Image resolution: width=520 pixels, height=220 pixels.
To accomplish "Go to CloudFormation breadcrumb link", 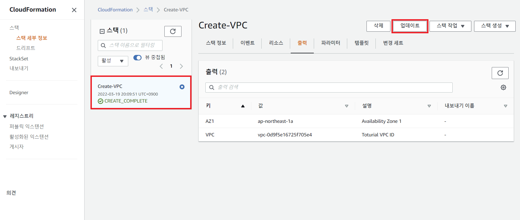I will click(x=115, y=10).
